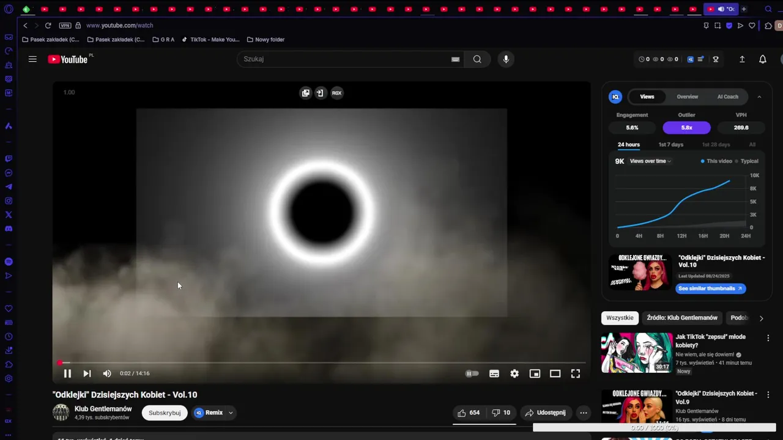Open the ad blocker shield icon
Image resolution: width=783 pixels, height=440 pixels.
(729, 26)
